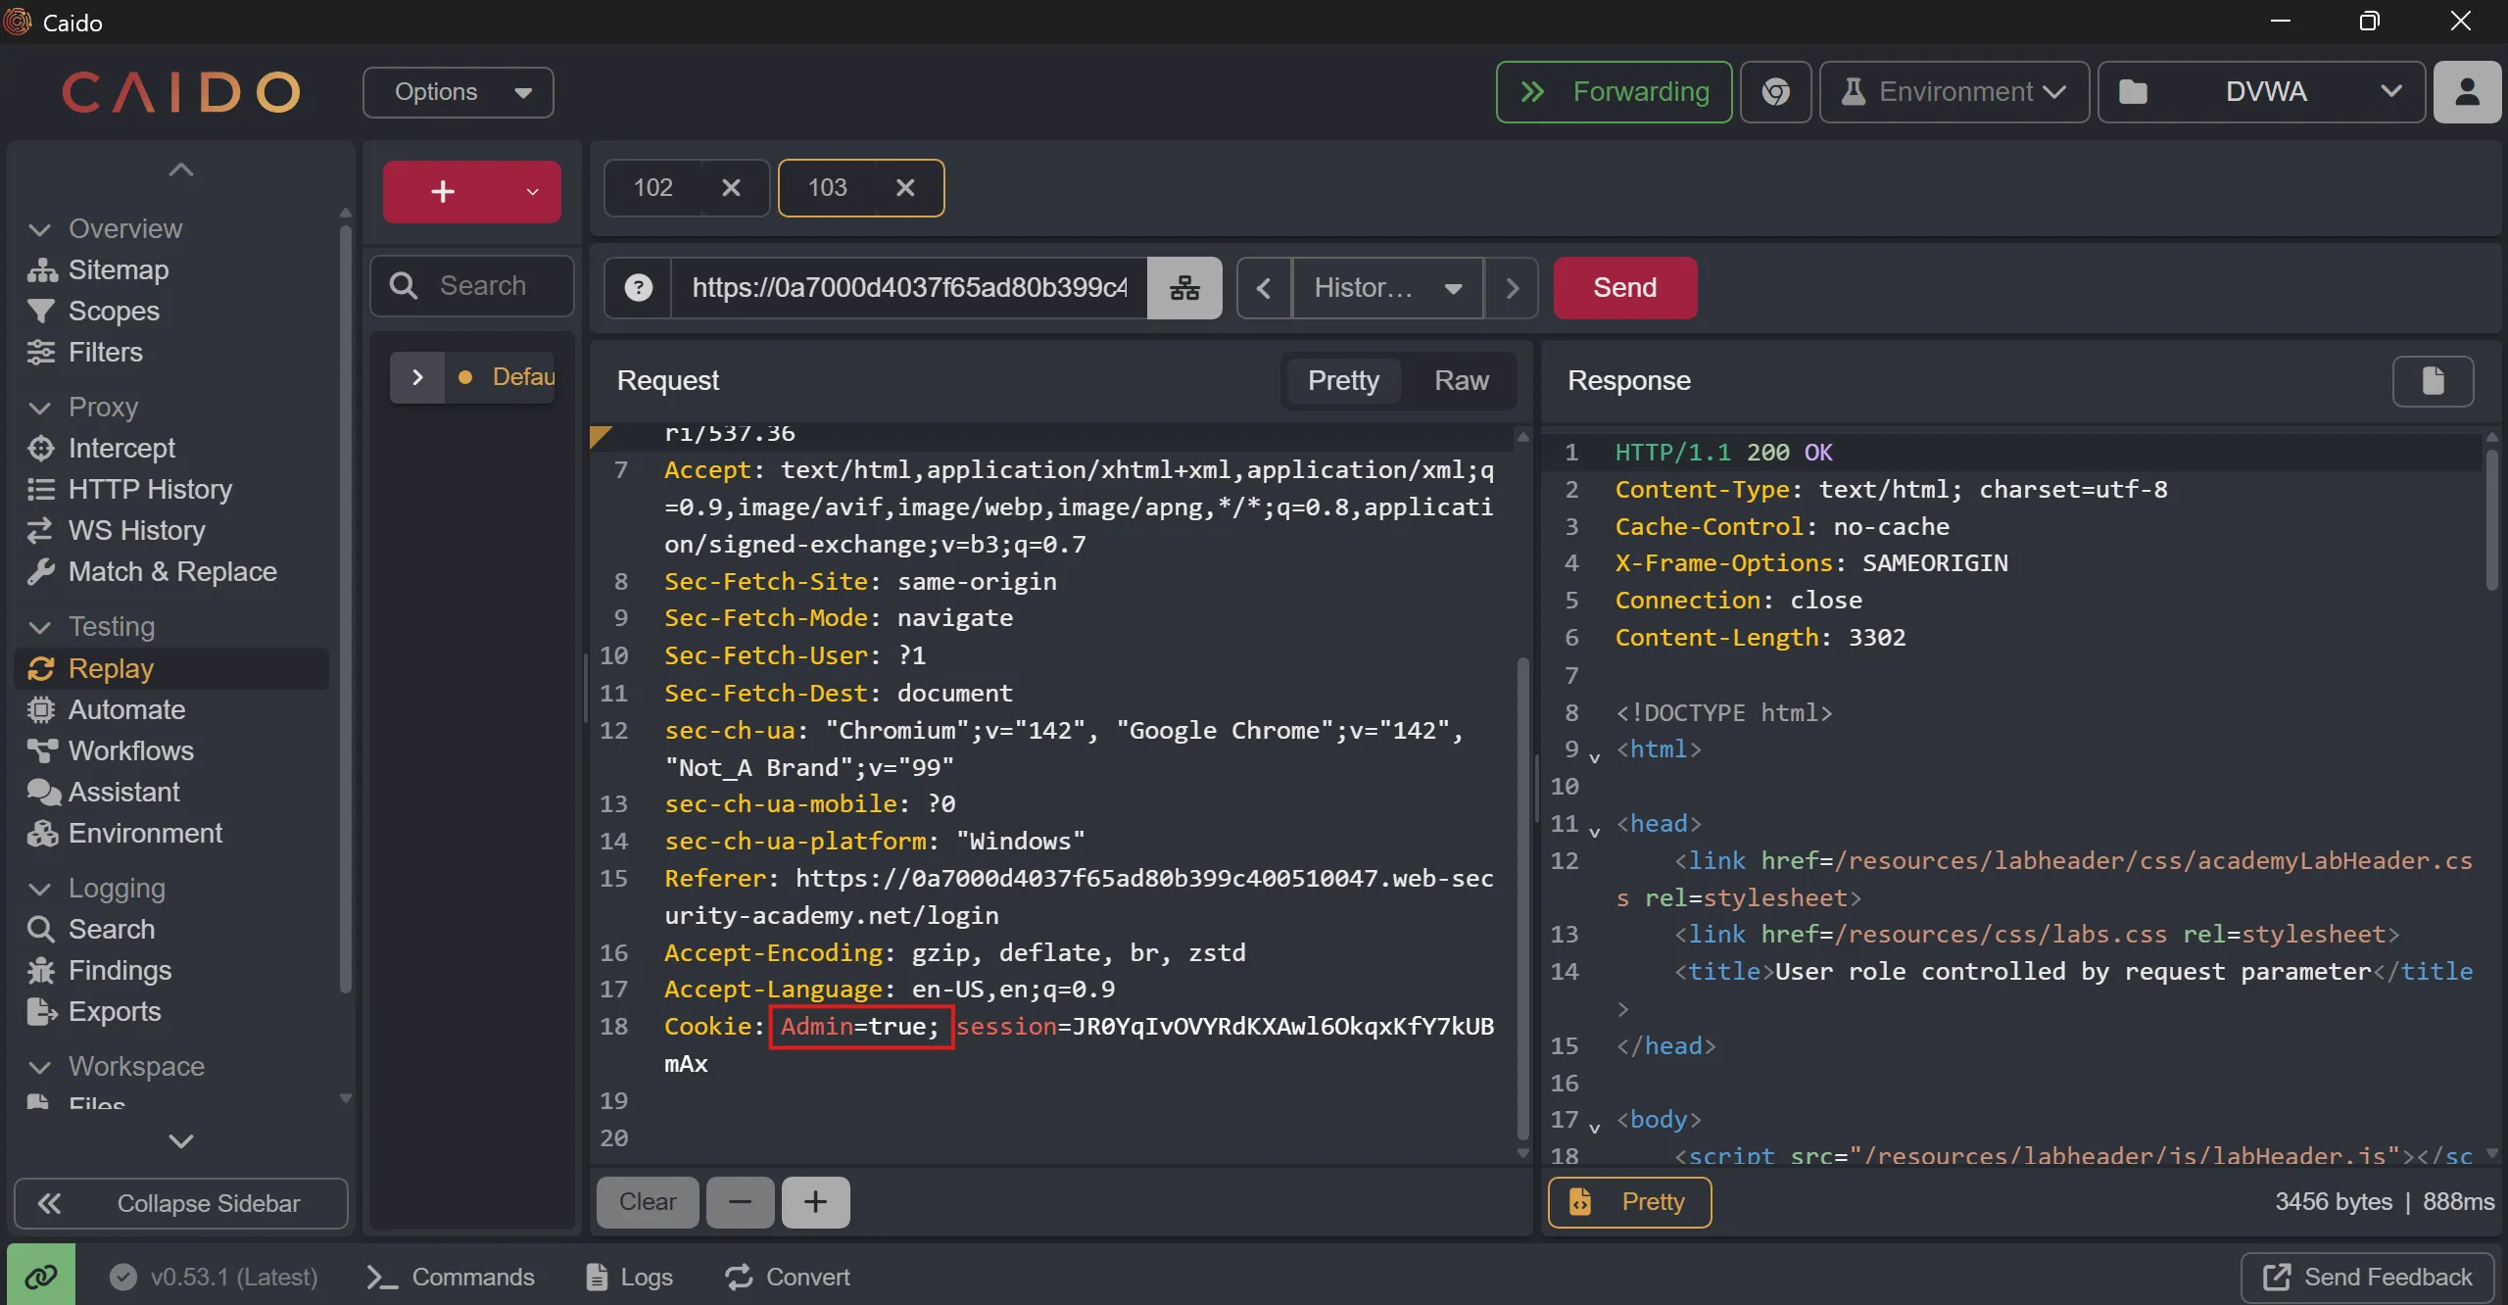Toggle the response Pretty view button

[x=1629, y=1201]
